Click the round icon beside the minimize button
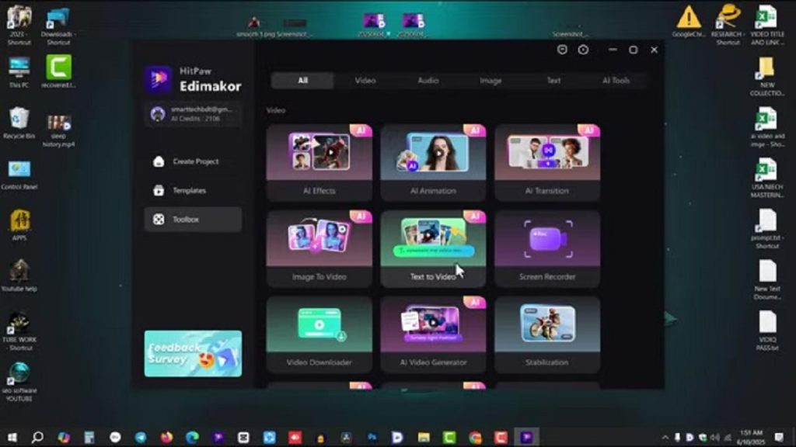 tap(583, 50)
